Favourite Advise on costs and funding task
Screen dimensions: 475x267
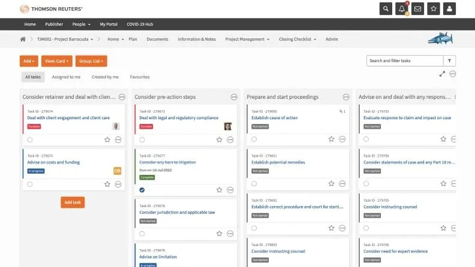pyautogui.click(x=107, y=184)
